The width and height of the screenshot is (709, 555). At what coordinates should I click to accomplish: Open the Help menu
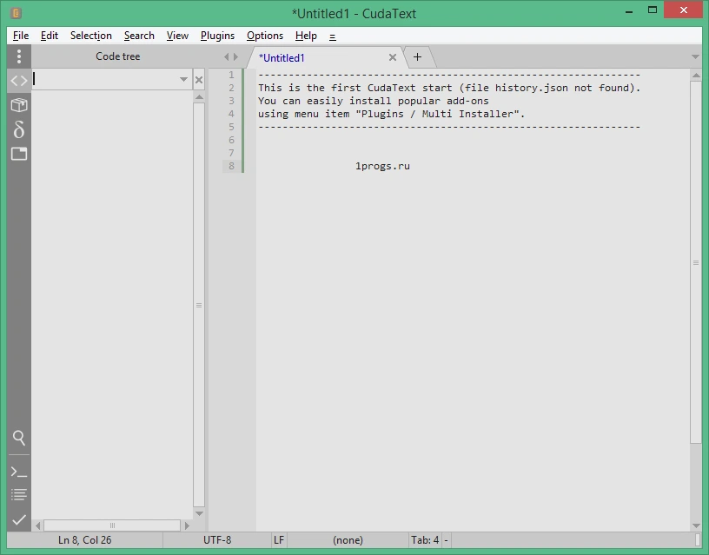pos(306,36)
